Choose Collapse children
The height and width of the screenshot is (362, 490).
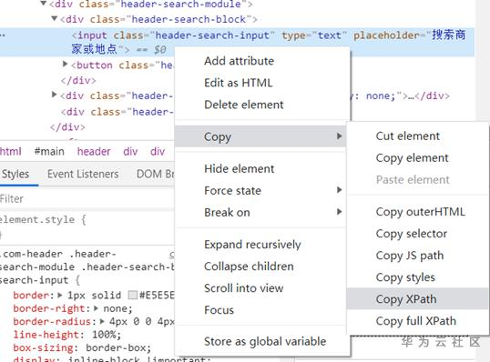pos(249,266)
